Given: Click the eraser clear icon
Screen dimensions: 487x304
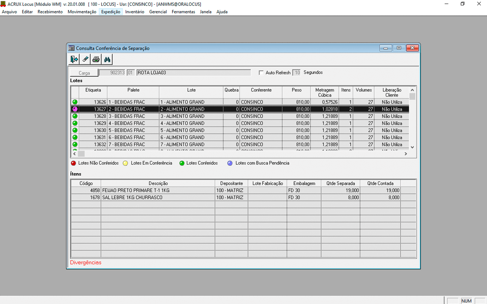Looking at the screenshot, I should [85, 59].
